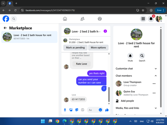Open Groups icon in top navigation
167x125 pixels.
pyautogui.click(x=100, y=19)
